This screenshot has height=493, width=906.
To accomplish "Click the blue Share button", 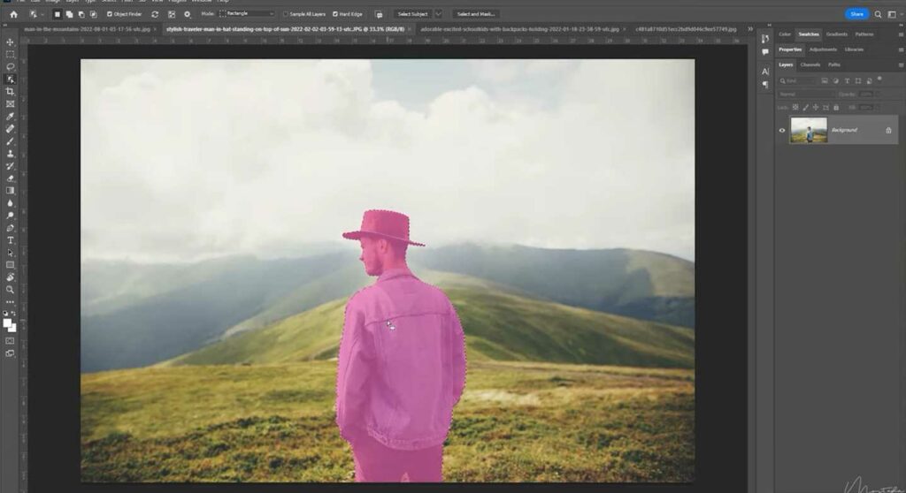I will [856, 14].
